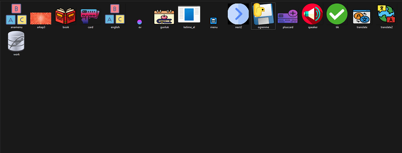
Task: Select the english ABC blocks file
Action: tap(115, 14)
